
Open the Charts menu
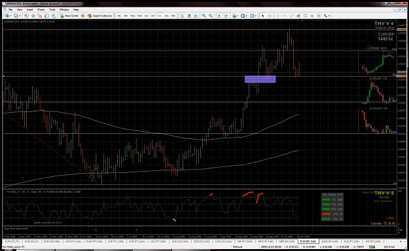tap(41, 9)
